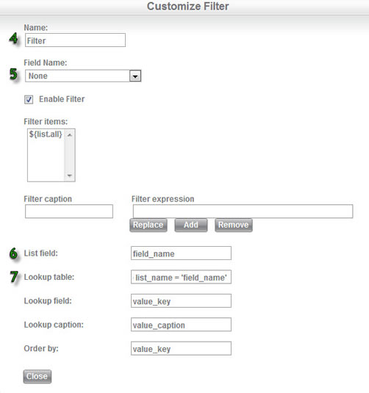The image size is (369, 393).
Task: Click the Remove button
Action: (x=234, y=225)
